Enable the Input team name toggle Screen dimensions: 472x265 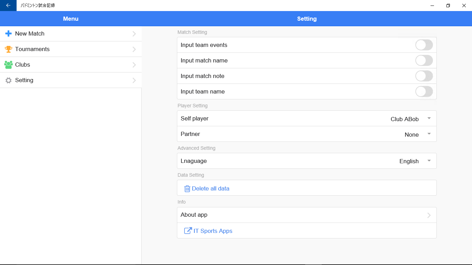pos(424,92)
